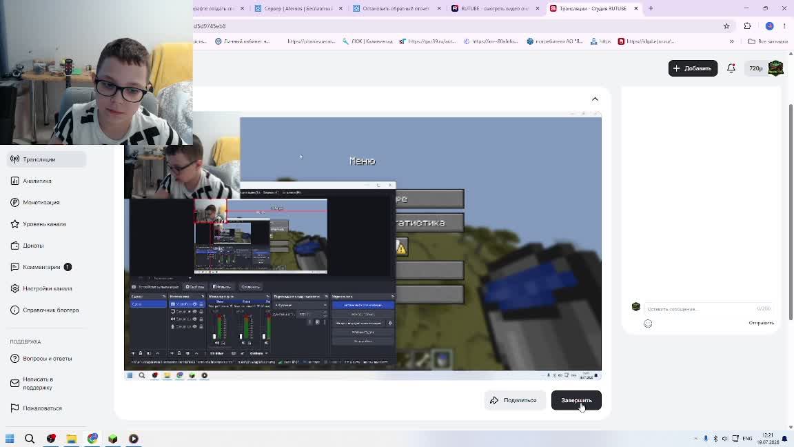Close the Сервер | Aternos tab
This screenshot has width=794, height=447.
tap(340, 8)
